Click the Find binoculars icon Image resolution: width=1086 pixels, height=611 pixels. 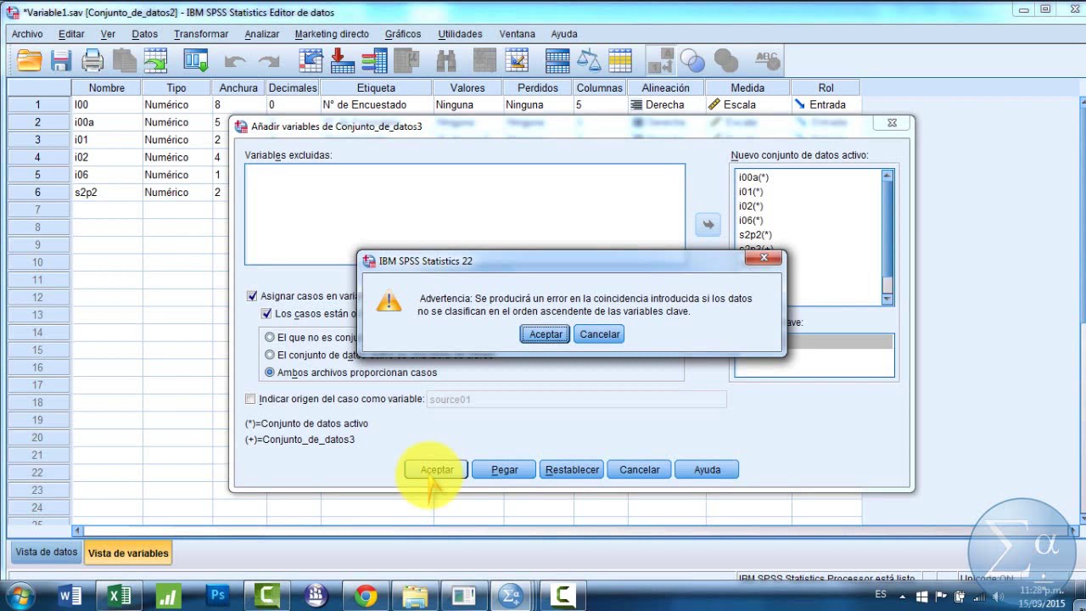pos(446,60)
